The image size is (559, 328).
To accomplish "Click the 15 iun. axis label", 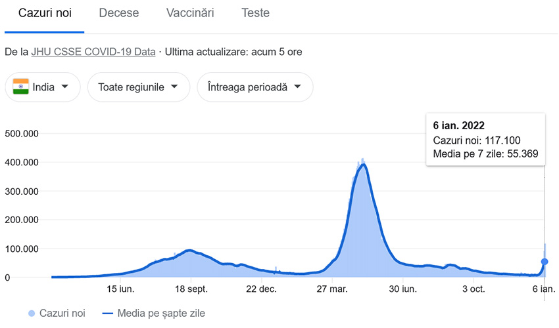I will 120,289.
